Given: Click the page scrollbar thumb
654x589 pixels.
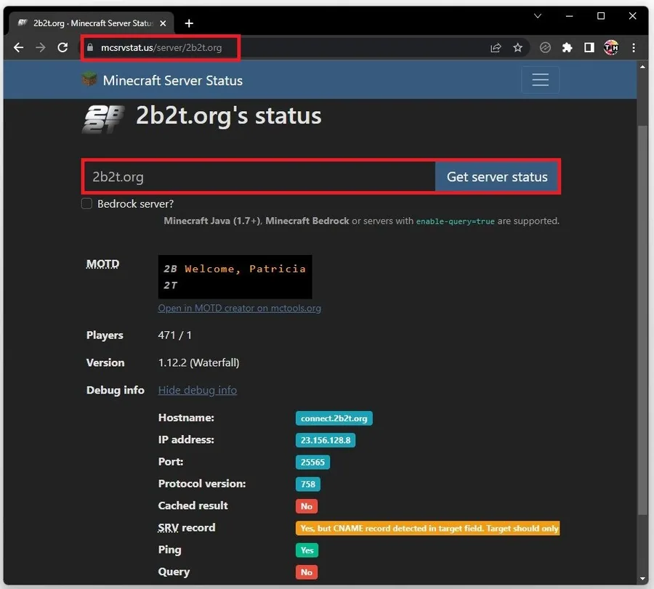Looking at the screenshot, I should click(642, 320).
